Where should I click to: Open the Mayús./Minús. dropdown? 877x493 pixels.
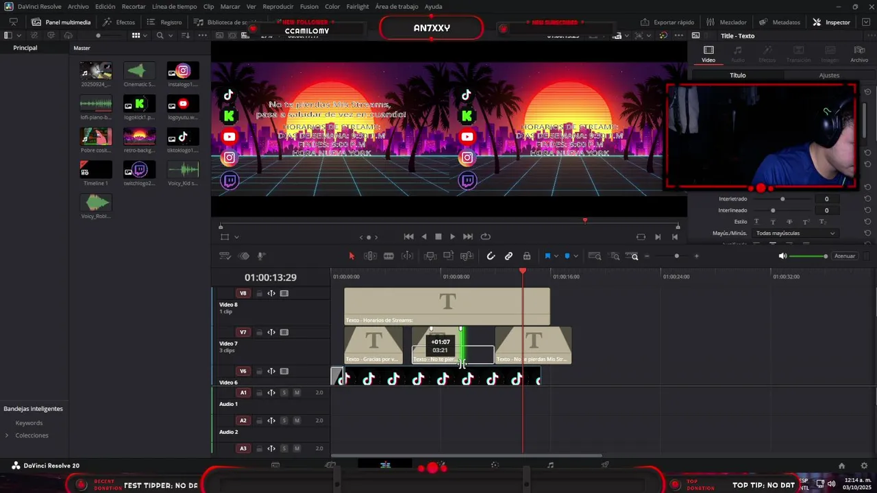pyautogui.click(x=795, y=233)
